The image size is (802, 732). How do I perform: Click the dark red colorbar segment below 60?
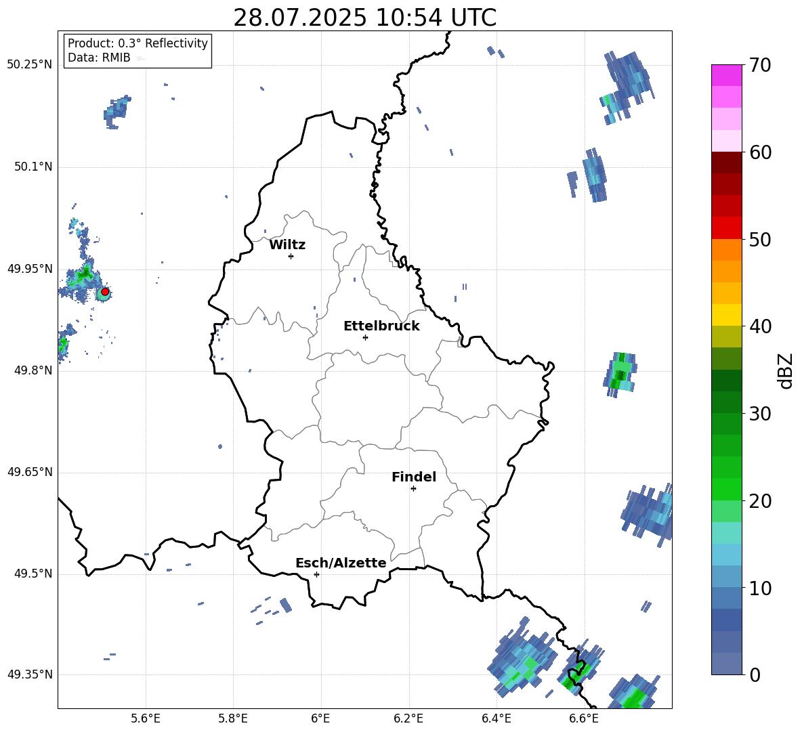[726, 163]
